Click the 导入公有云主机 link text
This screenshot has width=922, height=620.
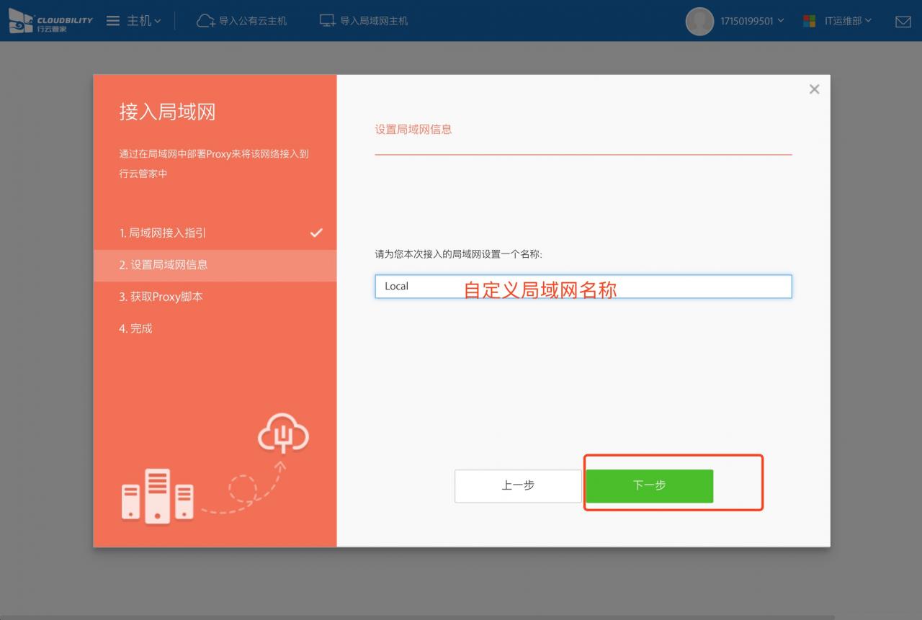tap(252, 21)
